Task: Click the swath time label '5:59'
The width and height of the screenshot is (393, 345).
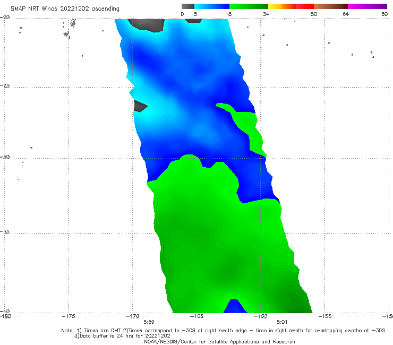Action: (x=149, y=322)
